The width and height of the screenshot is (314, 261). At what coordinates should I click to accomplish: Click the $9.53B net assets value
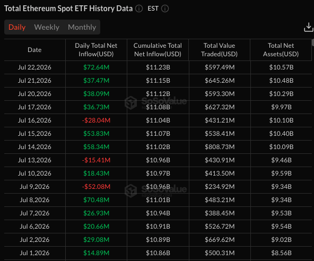[281, 213]
